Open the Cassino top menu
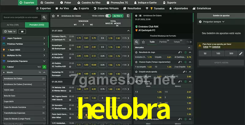This screenshot has width=245, height=125. (x=47, y=3)
